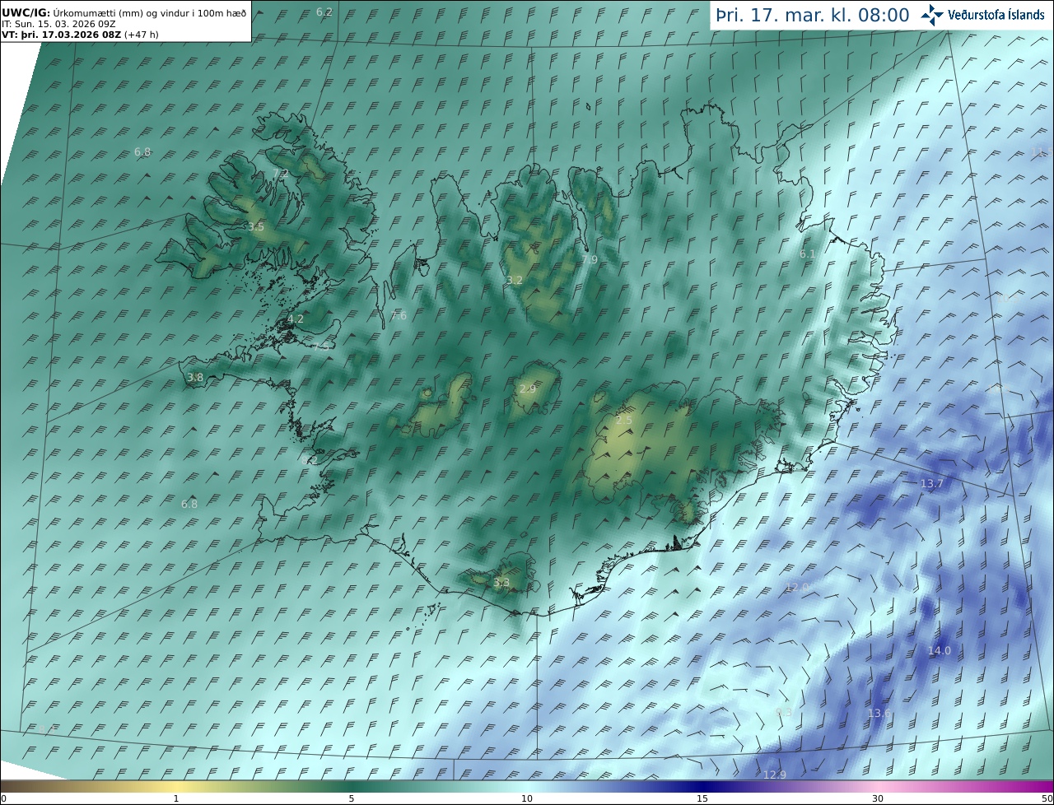Click the '1' tick on the color scale
Screen dimensions: 1054x805
coord(175,799)
